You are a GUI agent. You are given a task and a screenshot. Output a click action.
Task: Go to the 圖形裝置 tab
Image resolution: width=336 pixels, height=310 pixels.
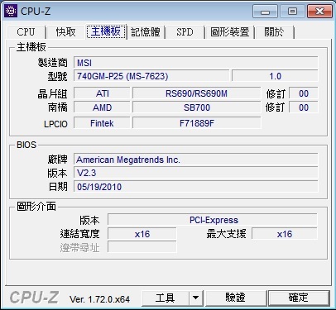tap(229, 32)
